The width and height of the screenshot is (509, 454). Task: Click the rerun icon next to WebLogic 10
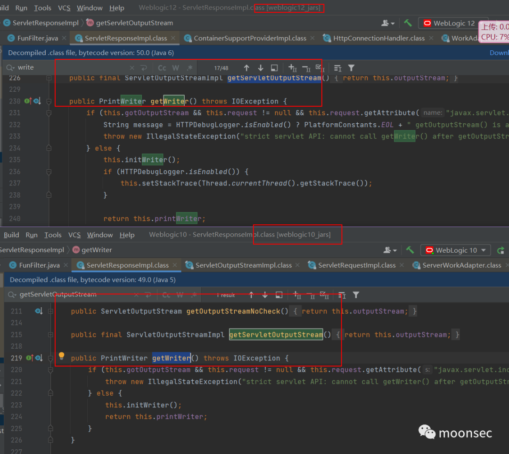pos(501,250)
